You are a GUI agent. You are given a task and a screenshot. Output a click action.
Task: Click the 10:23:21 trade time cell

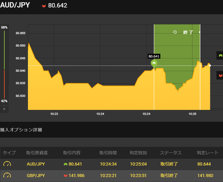pos(108,175)
